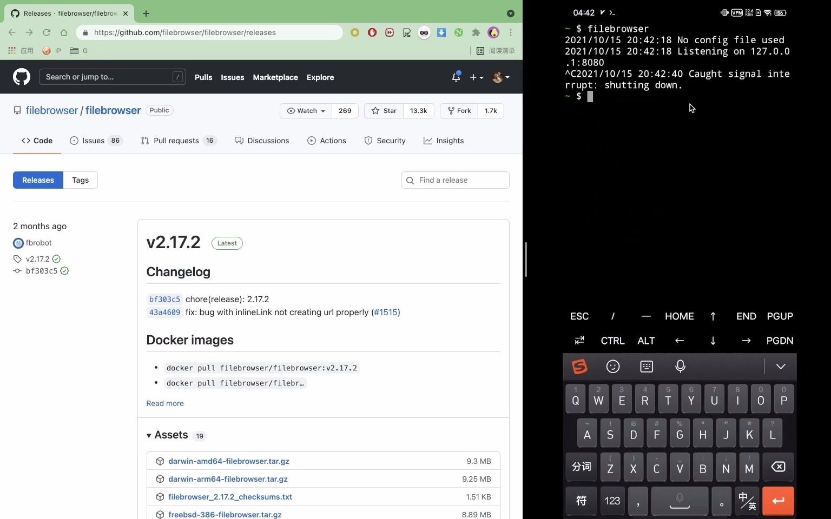Click the browser home button
The width and height of the screenshot is (831, 519).
point(64,32)
